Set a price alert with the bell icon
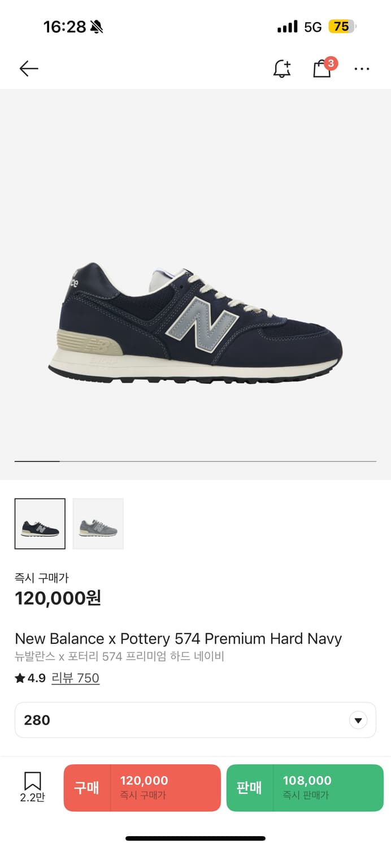Image resolution: width=391 pixels, height=848 pixels. 281,68
